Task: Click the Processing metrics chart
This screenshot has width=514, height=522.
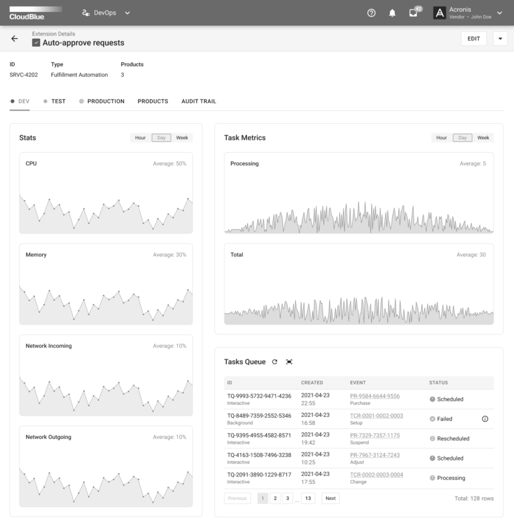Action: [x=359, y=193]
